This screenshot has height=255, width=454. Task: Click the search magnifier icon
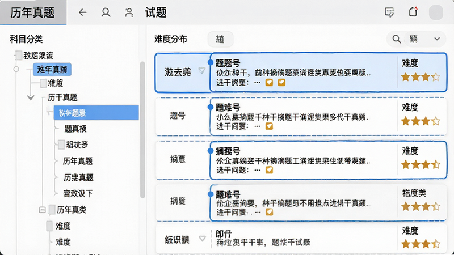396,39
